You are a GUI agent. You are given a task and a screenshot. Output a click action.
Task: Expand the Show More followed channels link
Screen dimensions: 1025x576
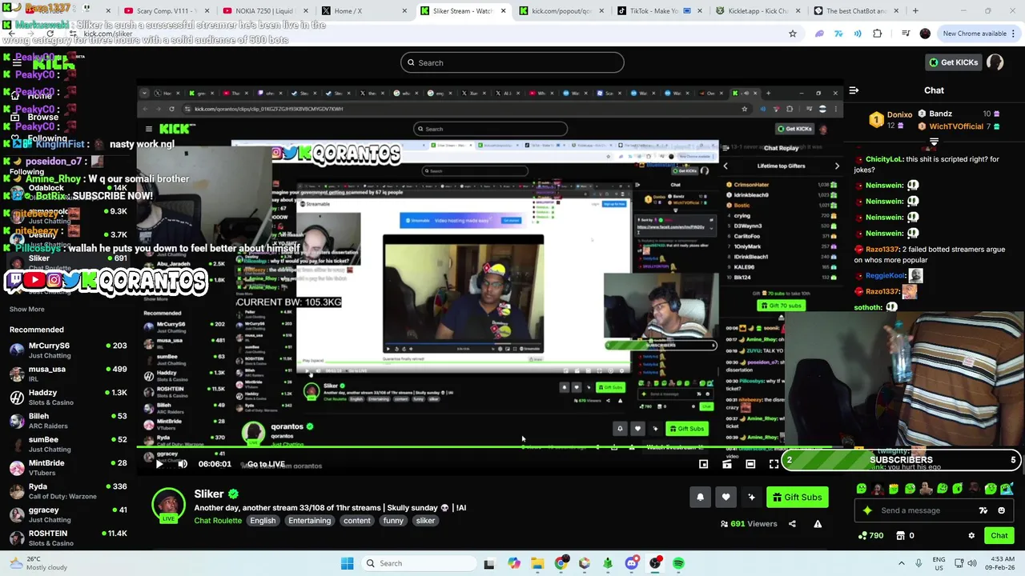[x=27, y=309]
